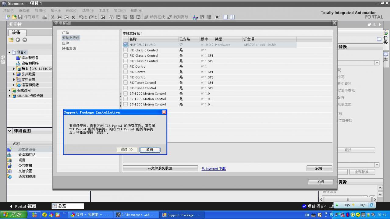Check the PID Control V11 SP2 checkbox
This screenshot has width=390, height=219.
click(x=126, y=77)
